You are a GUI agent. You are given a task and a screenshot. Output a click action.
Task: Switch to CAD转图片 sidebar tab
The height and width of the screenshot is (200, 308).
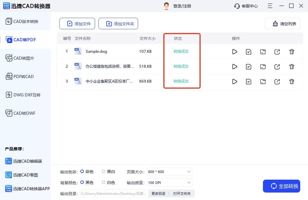point(24,58)
